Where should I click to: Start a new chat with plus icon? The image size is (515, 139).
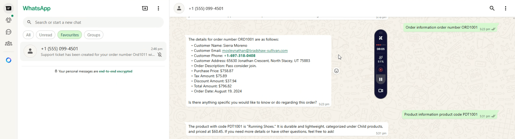pos(145,8)
